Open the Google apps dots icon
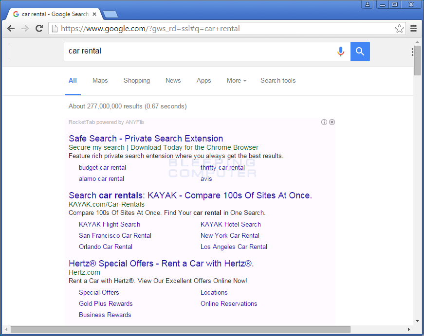The image size is (424, 336). (412, 52)
